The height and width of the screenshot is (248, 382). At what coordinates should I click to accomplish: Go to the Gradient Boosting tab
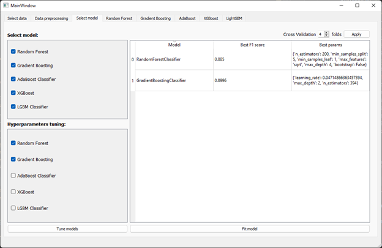tap(155, 18)
